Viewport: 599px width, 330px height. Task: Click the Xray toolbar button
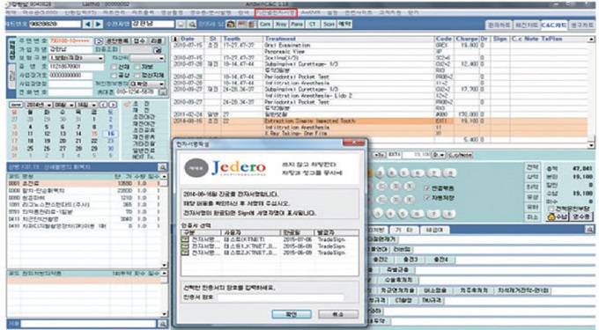281,24
